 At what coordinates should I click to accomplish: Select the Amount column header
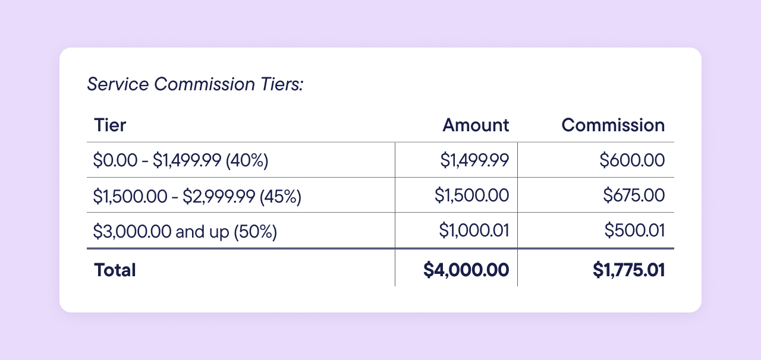point(476,125)
